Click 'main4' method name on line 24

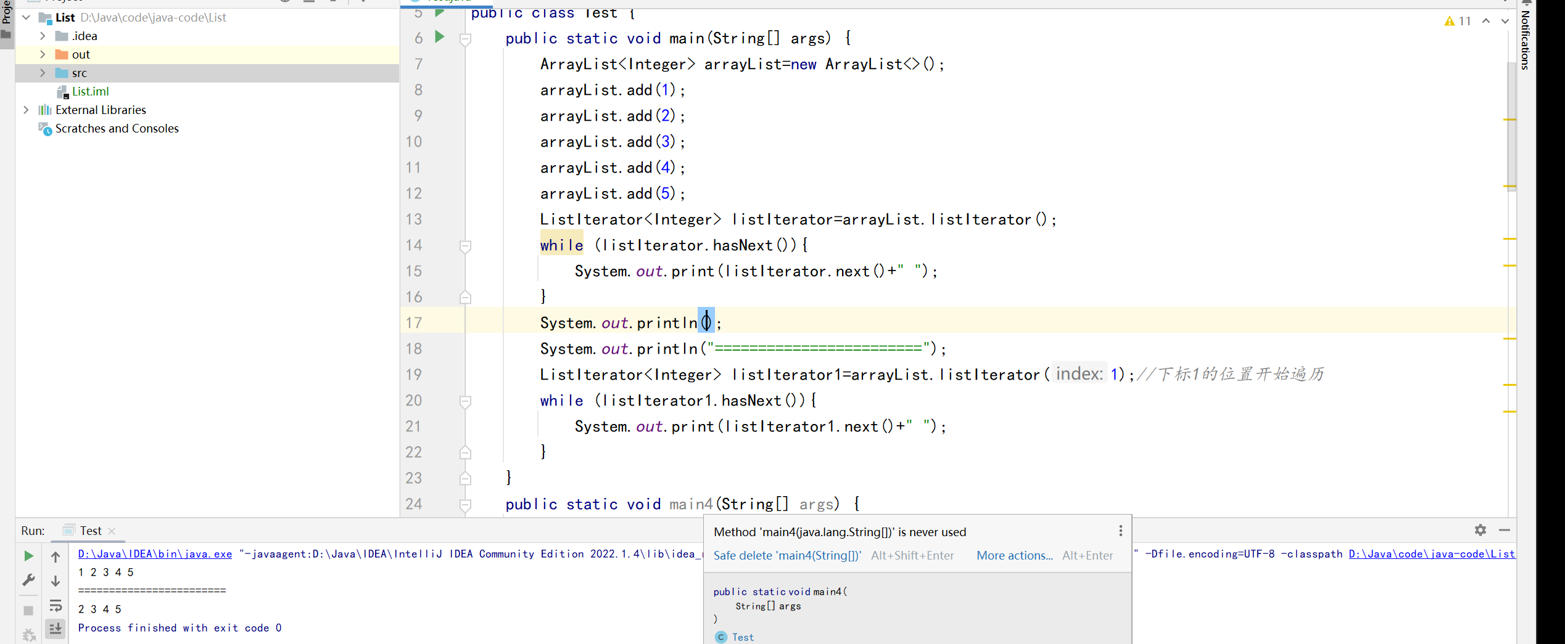click(691, 504)
